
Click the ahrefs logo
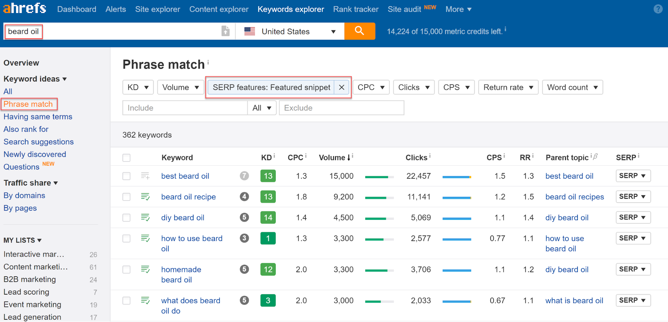tap(25, 8)
